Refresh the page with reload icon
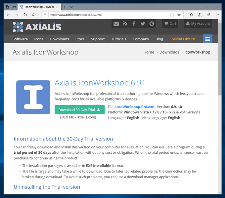Viewport: 225px width, 198px height. [25, 15]
